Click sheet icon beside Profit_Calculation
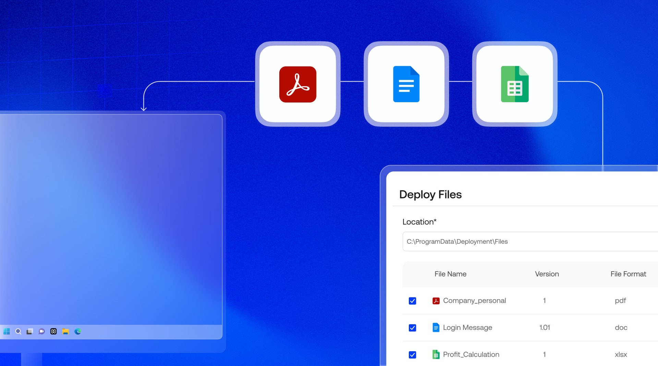Screen dimensions: 658x366 [436, 355]
